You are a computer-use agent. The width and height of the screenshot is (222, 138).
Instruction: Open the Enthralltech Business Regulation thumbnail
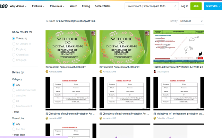179,93
